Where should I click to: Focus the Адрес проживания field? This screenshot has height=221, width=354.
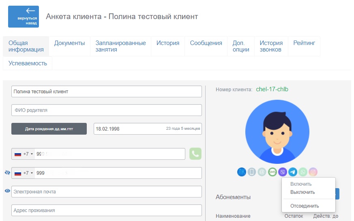click(x=107, y=210)
